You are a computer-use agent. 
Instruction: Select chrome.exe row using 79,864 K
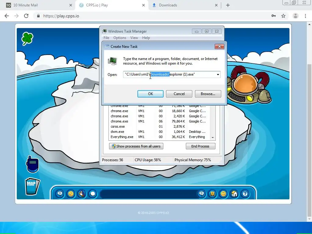point(159,121)
